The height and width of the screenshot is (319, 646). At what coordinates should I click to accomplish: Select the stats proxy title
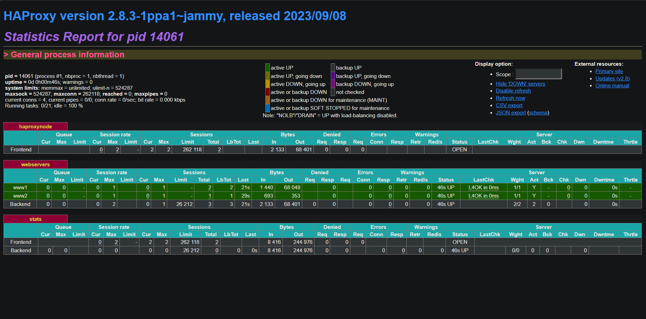pyautogui.click(x=36, y=219)
